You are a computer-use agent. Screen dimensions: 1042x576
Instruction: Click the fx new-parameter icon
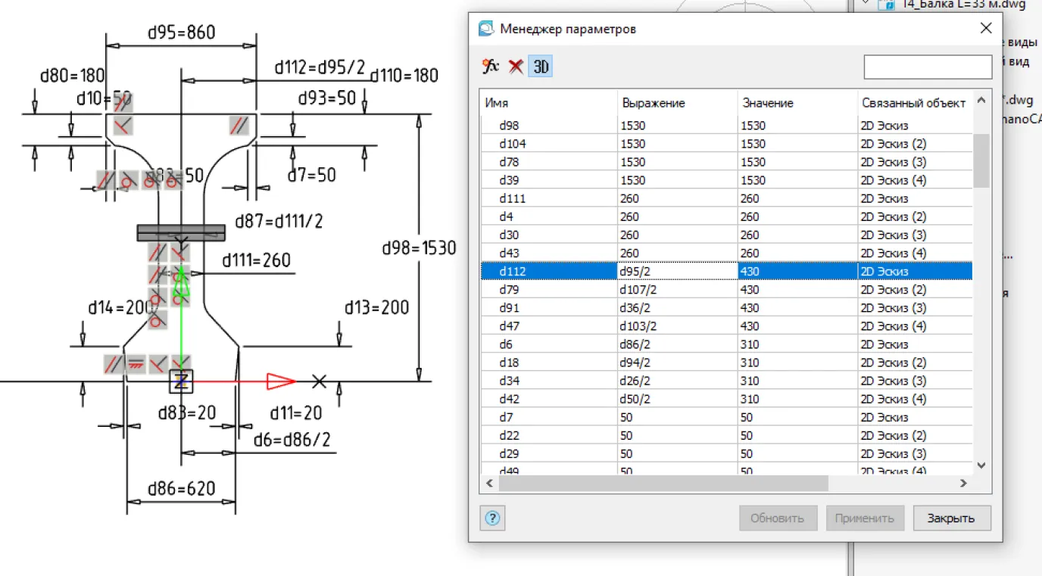[x=490, y=67]
